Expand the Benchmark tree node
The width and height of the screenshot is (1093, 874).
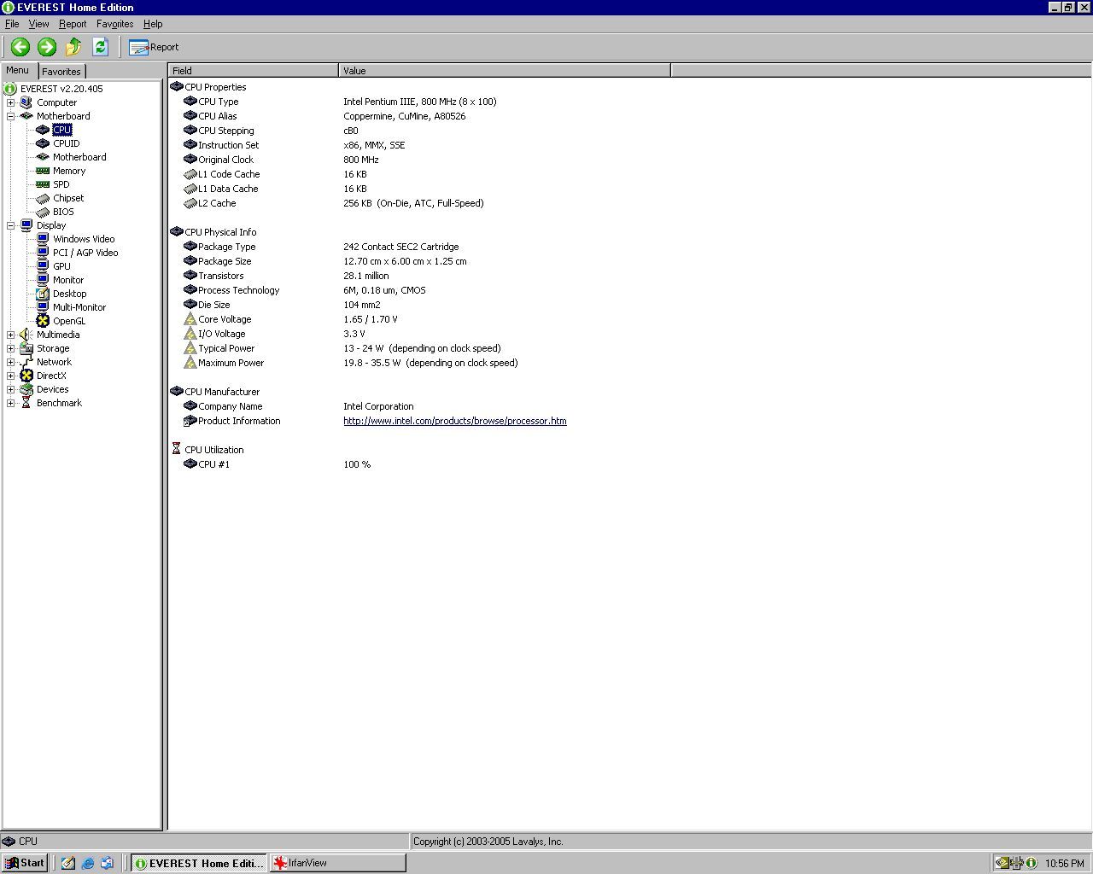pos(11,403)
